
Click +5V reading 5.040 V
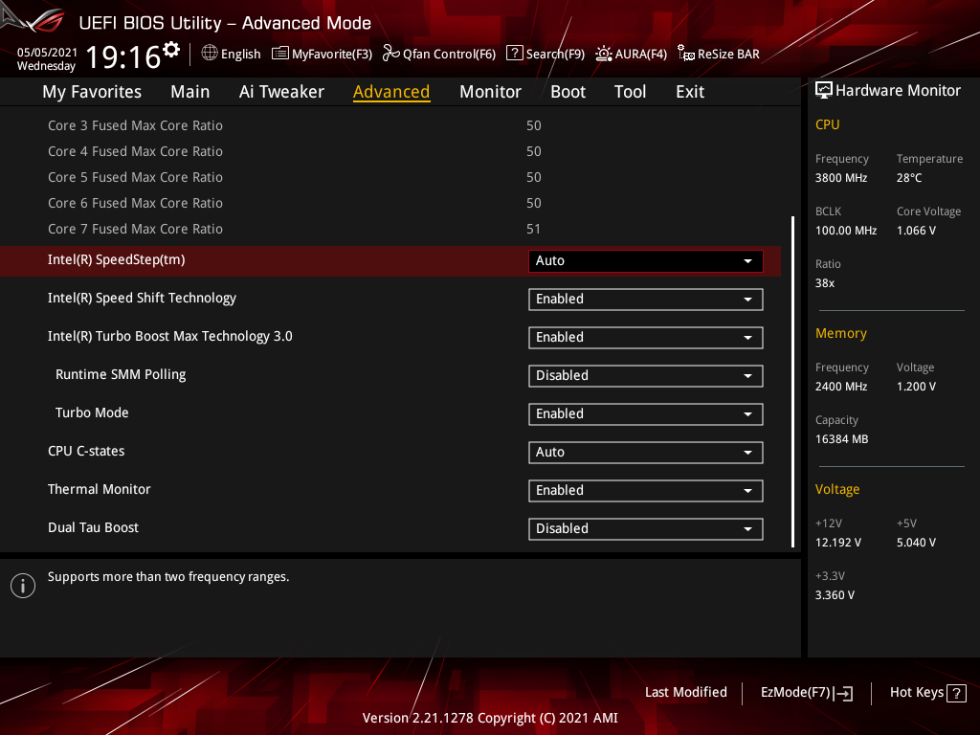coord(916,543)
